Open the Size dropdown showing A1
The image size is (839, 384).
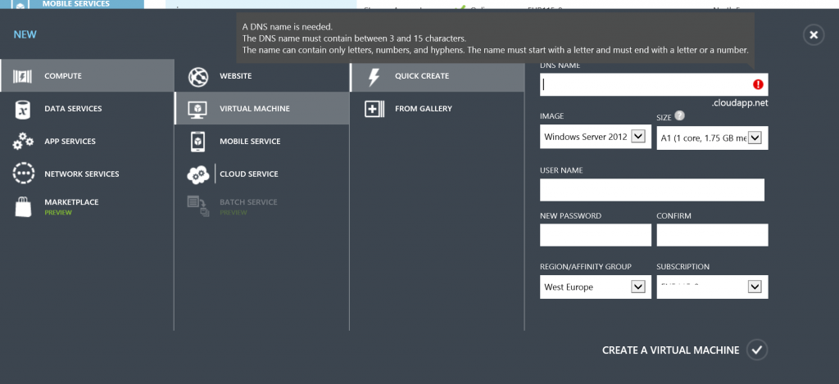[x=712, y=138]
